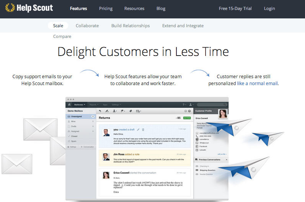This screenshot has height=202, width=305.
Task: Open the Assigned folder
Action: pyautogui.click(x=81, y=131)
